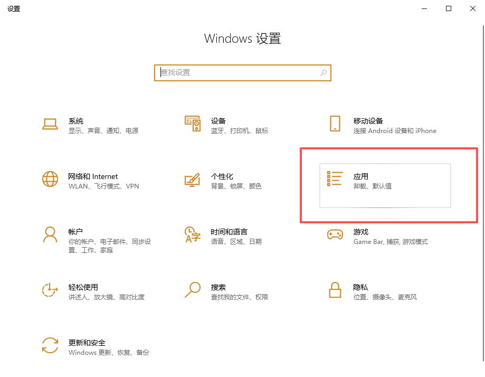
Task: Select 网络和 Internet title
Action: [93, 176]
